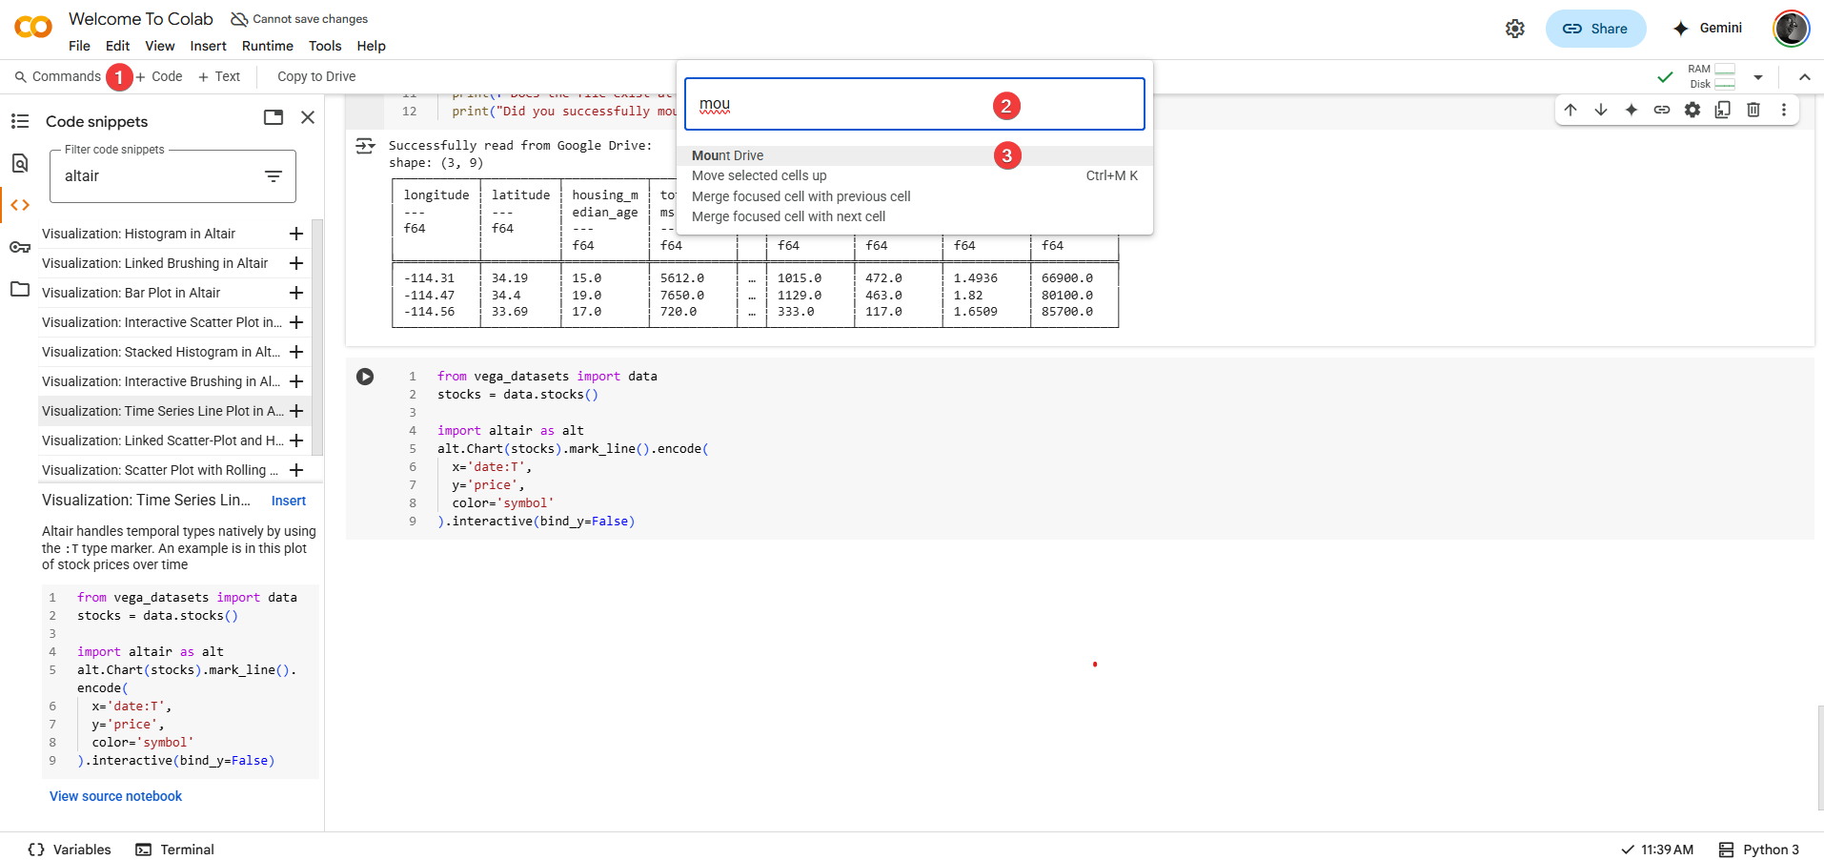Viewport: 1824px width, 860px height.
Task: Open the Insert menu
Action: (208, 46)
